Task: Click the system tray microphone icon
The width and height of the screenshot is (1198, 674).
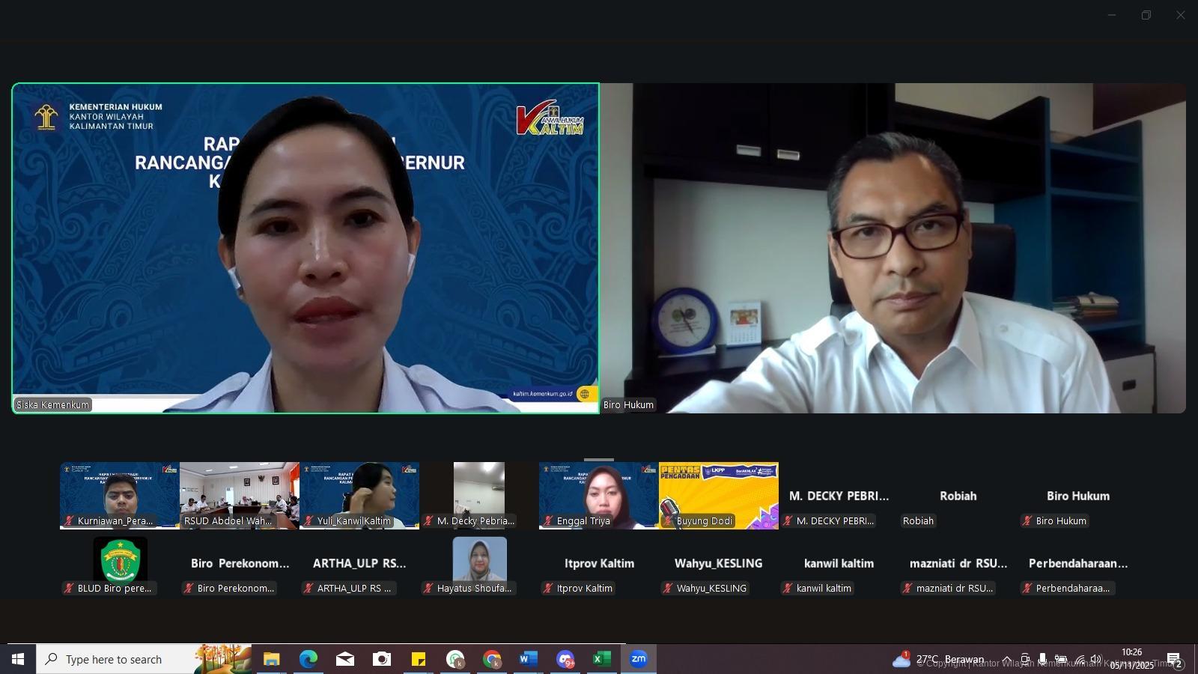Action: click(1042, 659)
